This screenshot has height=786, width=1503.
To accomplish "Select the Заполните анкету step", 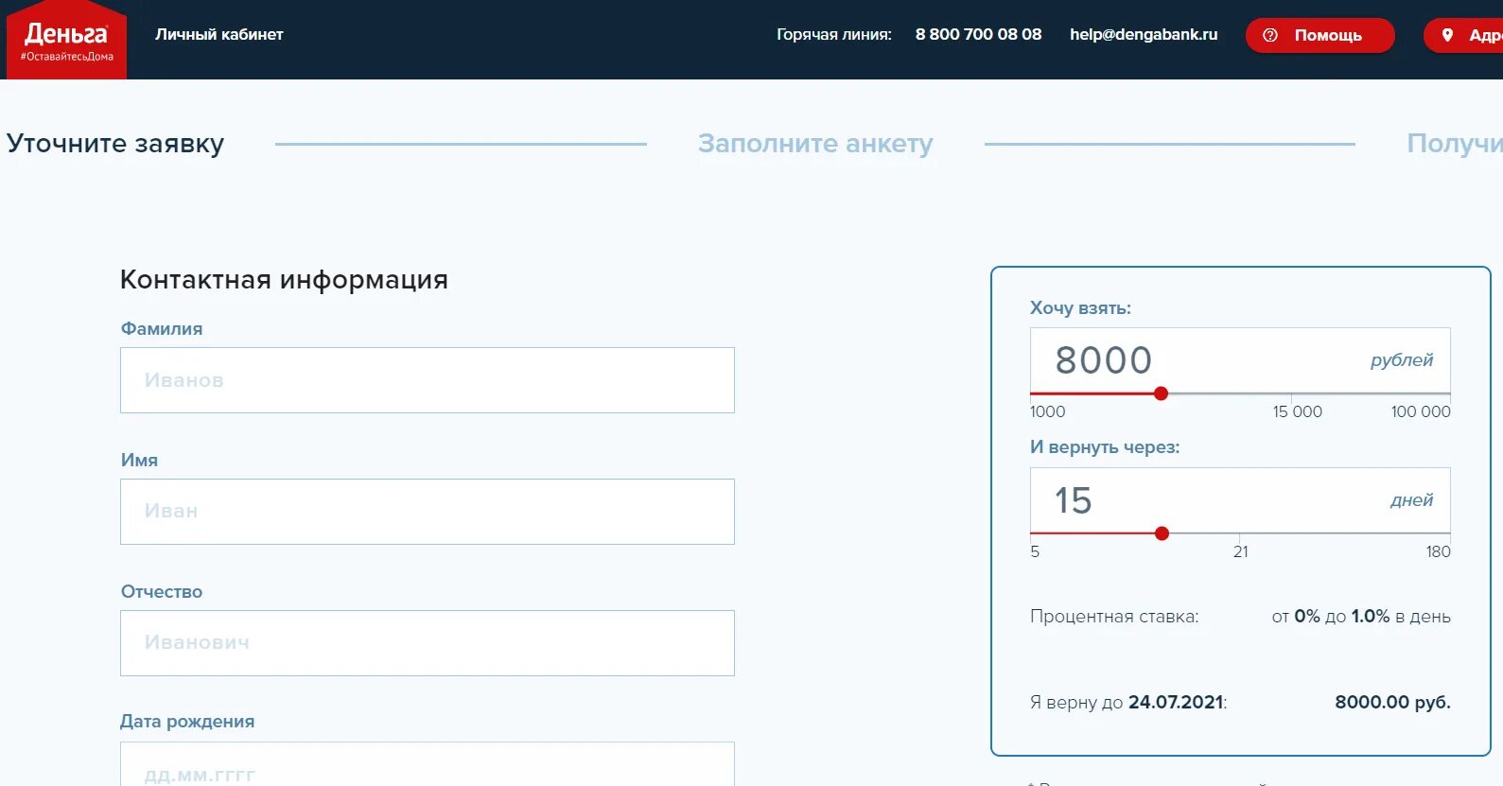I will click(815, 144).
